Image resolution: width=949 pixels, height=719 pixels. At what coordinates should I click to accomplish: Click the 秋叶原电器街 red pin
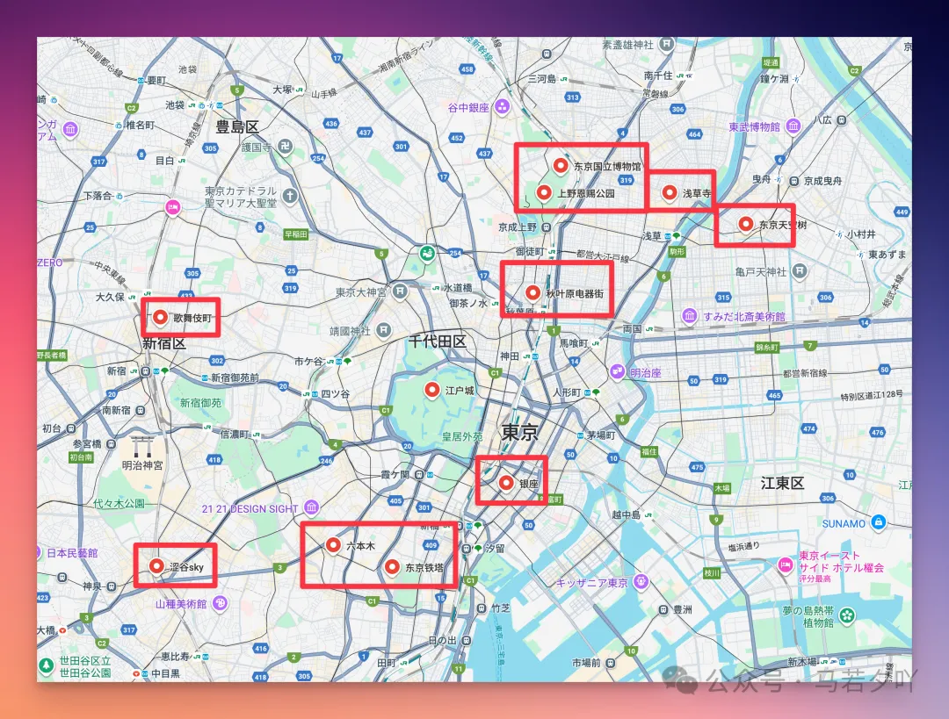point(532,292)
